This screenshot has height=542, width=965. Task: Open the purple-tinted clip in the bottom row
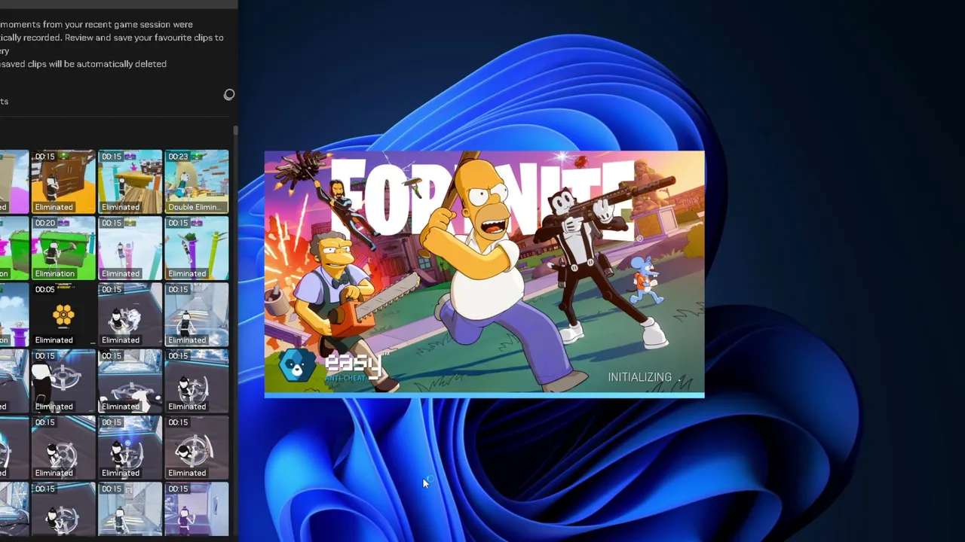point(197,509)
